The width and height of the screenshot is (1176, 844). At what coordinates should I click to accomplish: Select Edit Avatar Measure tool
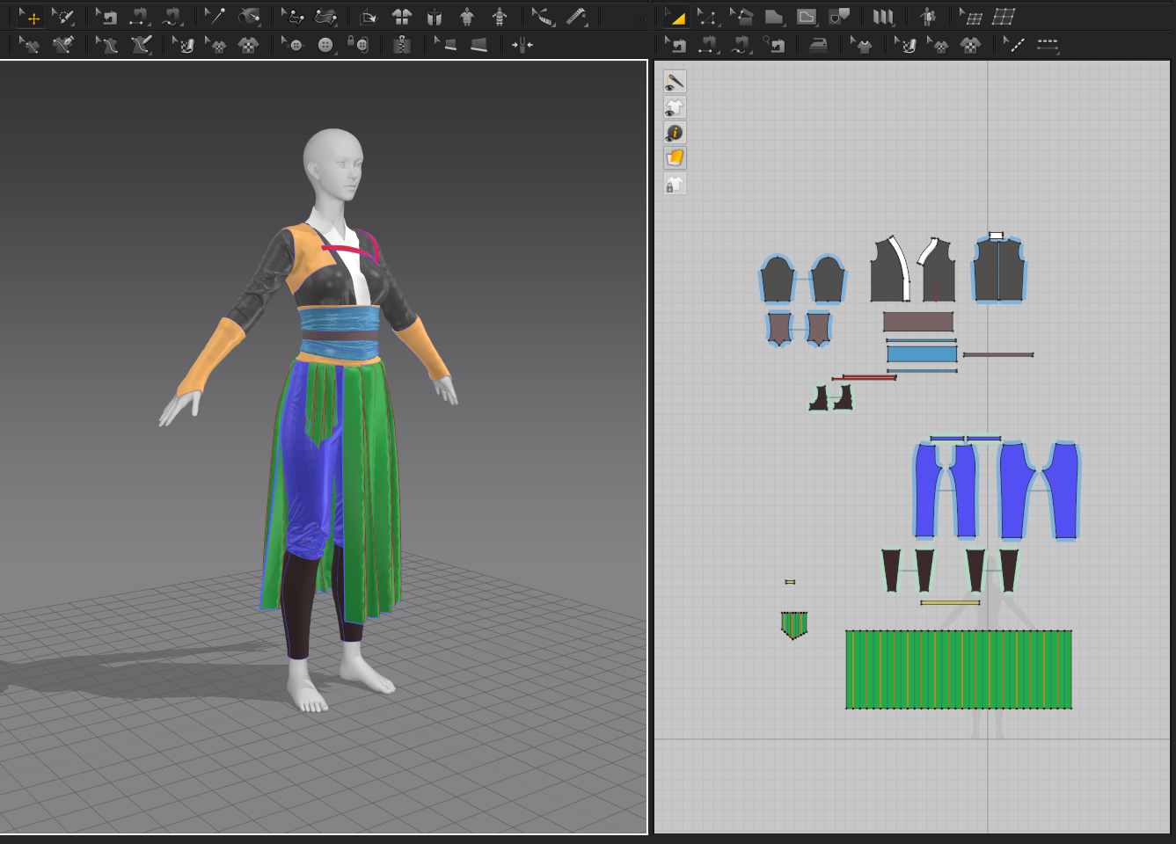[543, 17]
